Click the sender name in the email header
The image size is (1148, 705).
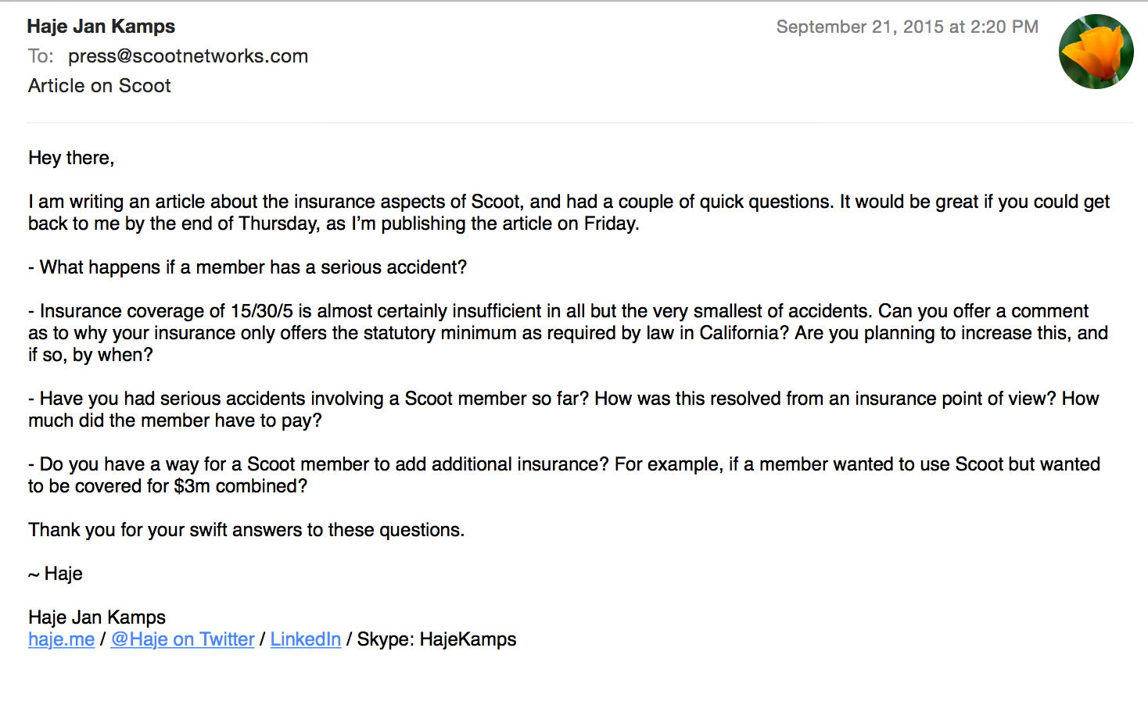pyautogui.click(x=101, y=27)
